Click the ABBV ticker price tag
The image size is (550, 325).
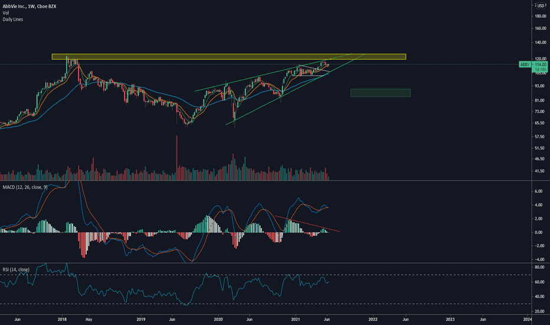(525, 64)
